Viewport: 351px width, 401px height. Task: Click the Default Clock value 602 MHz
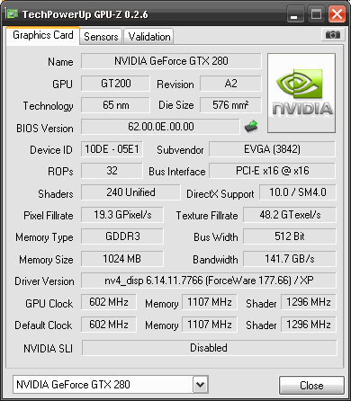point(109,325)
